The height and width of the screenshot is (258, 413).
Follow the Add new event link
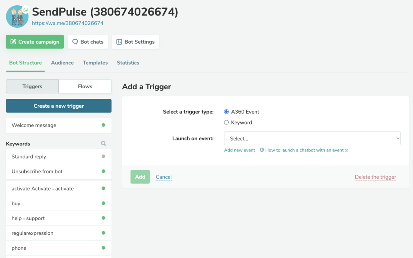[x=240, y=150]
